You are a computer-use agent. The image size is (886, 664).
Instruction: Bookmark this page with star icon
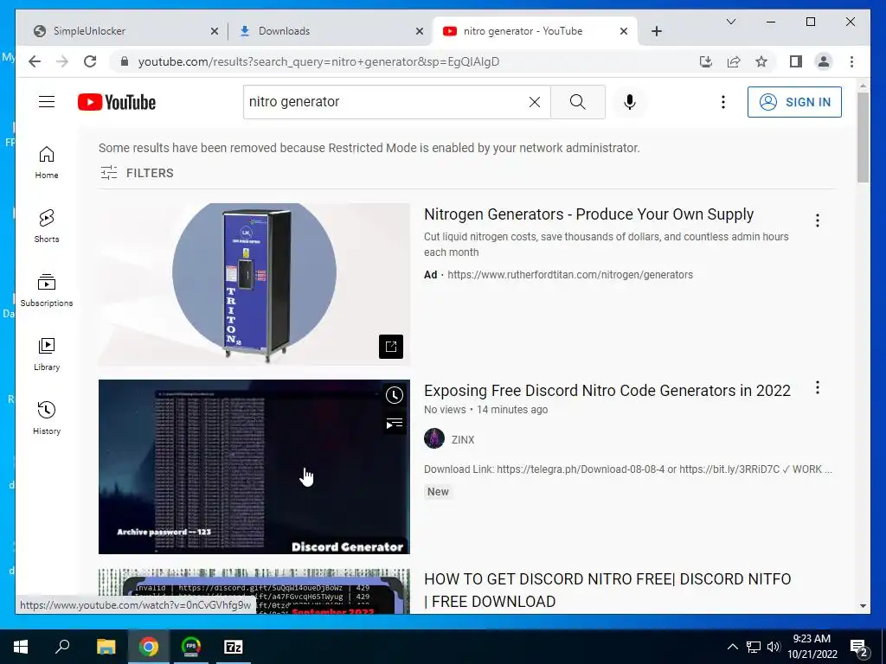pyautogui.click(x=761, y=61)
